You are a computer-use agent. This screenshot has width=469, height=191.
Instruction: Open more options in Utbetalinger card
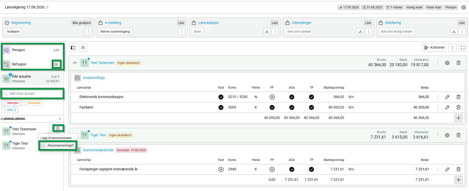[368, 32]
